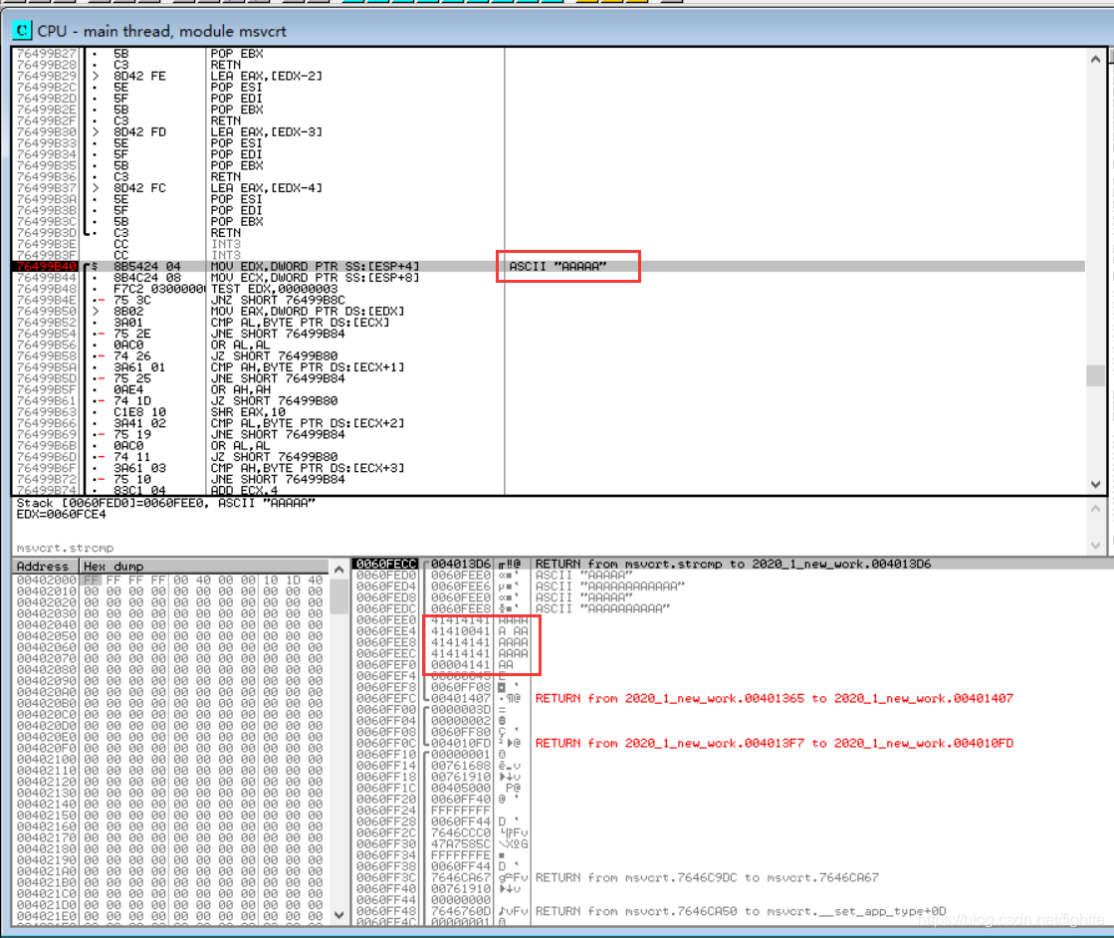Image resolution: width=1114 pixels, height=938 pixels.
Task: Select stack value 7646760D
Action: coord(460,911)
